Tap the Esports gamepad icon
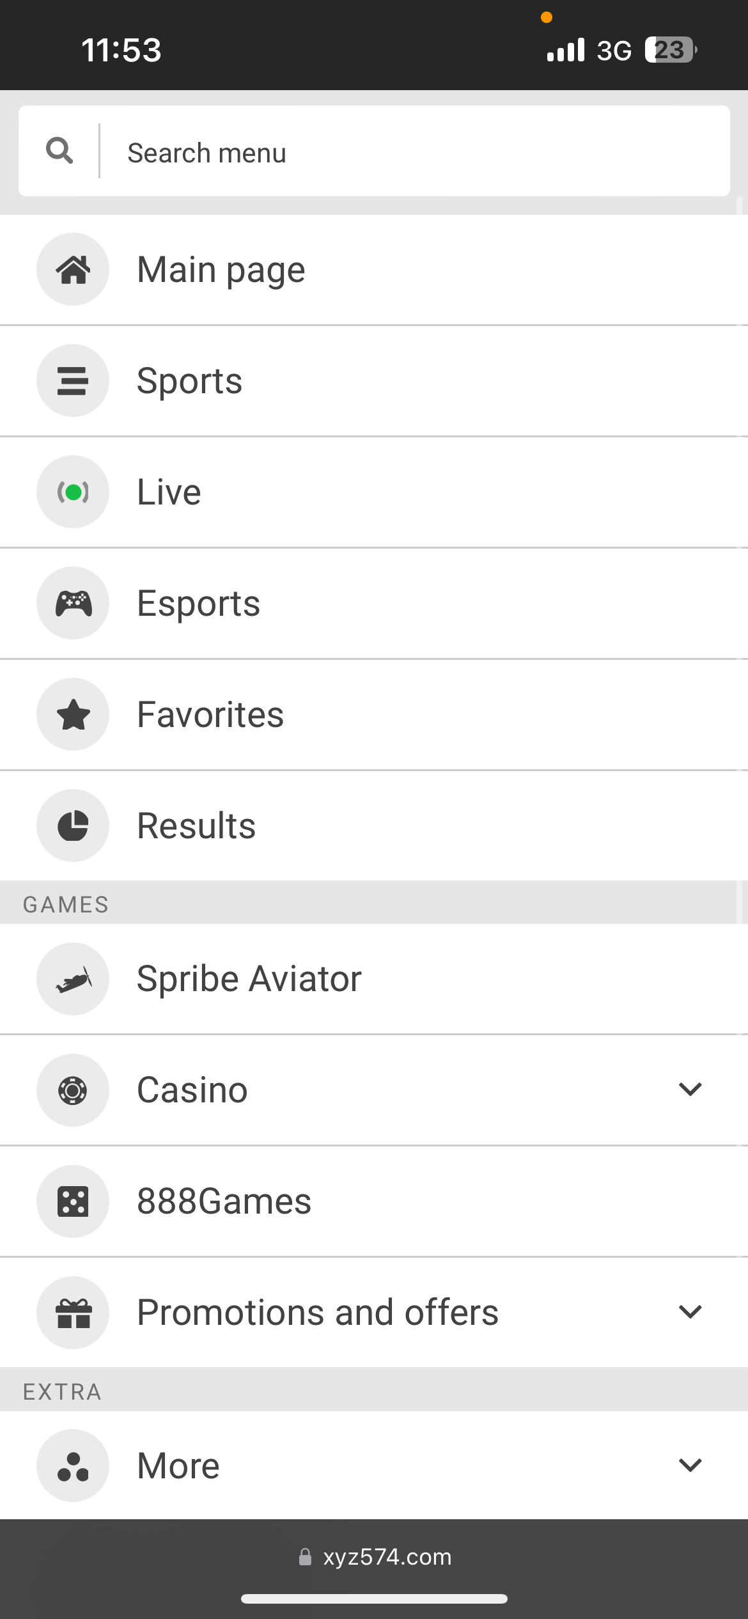Viewport: 748px width, 1619px height. click(x=73, y=603)
